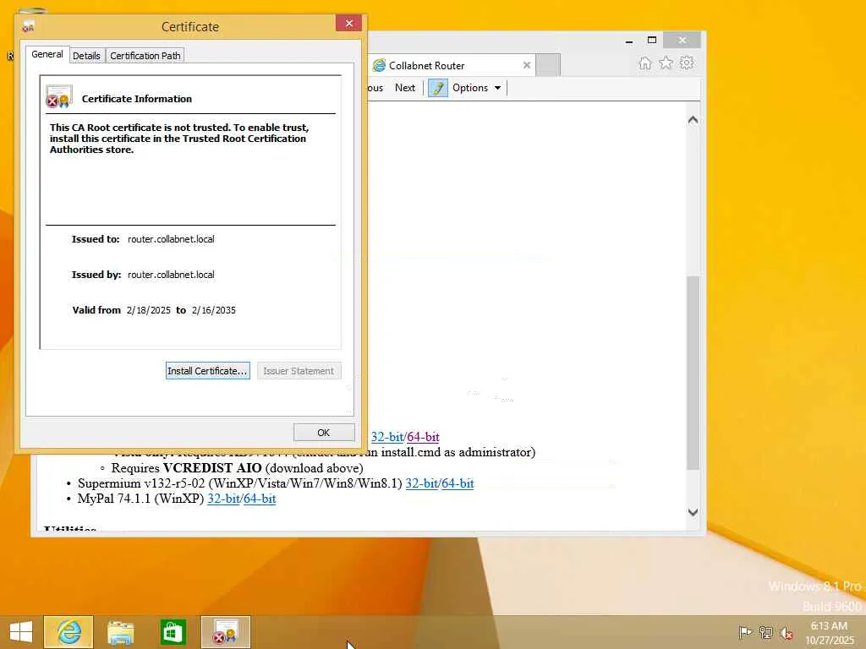Minimize the Internet Explorer window

click(629, 41)
